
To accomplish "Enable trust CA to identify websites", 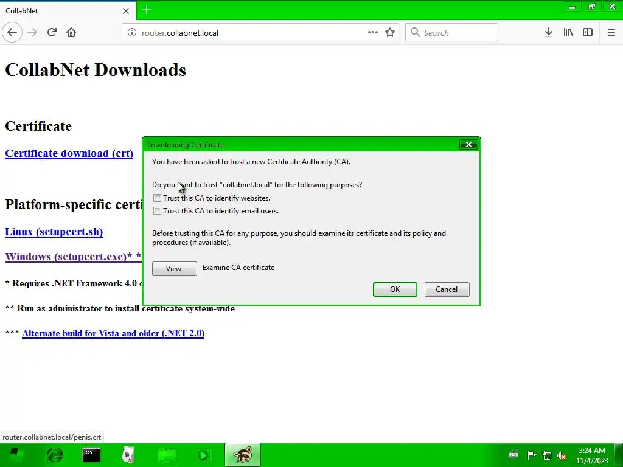I will [158, 198].
